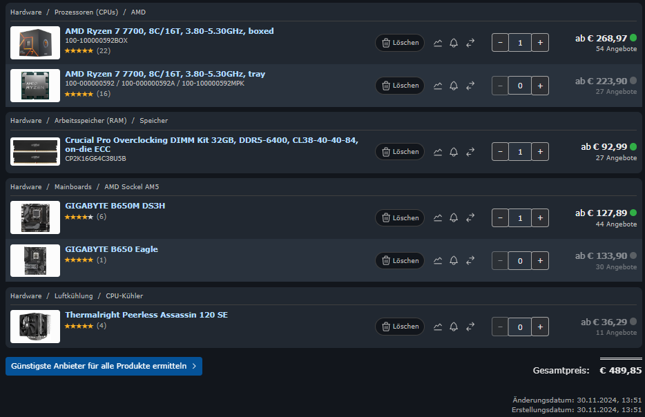Click Günstigste Anbieter für alle Produkte ermitteln
The width and height of the screenshot is (645, 417).
104,366
